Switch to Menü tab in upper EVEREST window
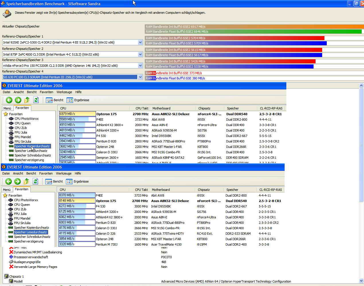Image resolution: width=364 pixels, height=286 pixels. click(7, 108)
